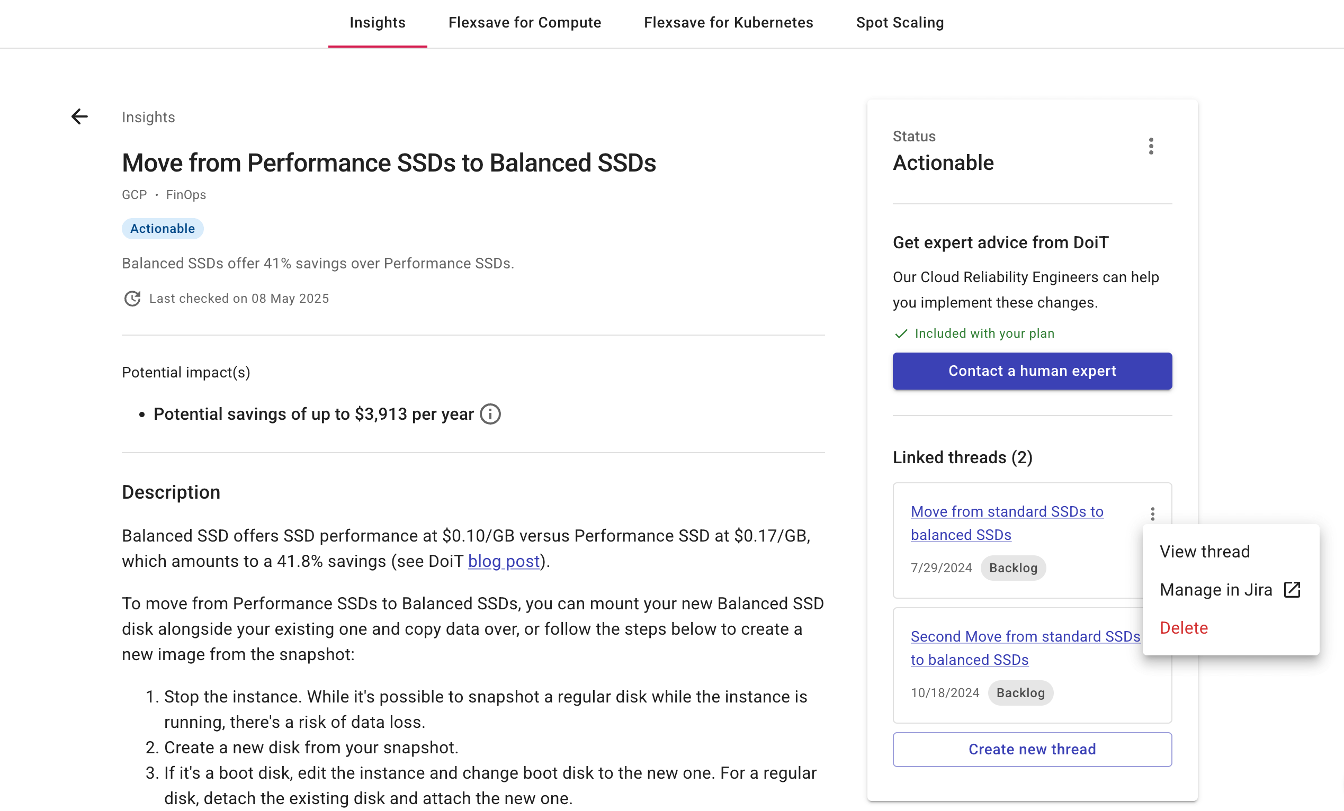The image size is (1344, 811).
Task: Open Move from standard SSDs thread link
Action: (x=1007, y=523)
